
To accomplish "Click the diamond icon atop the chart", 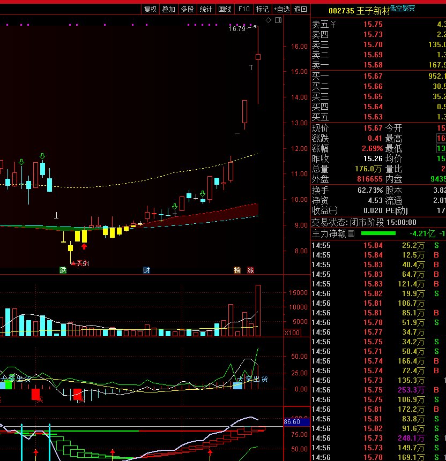I will coord(269,20).
